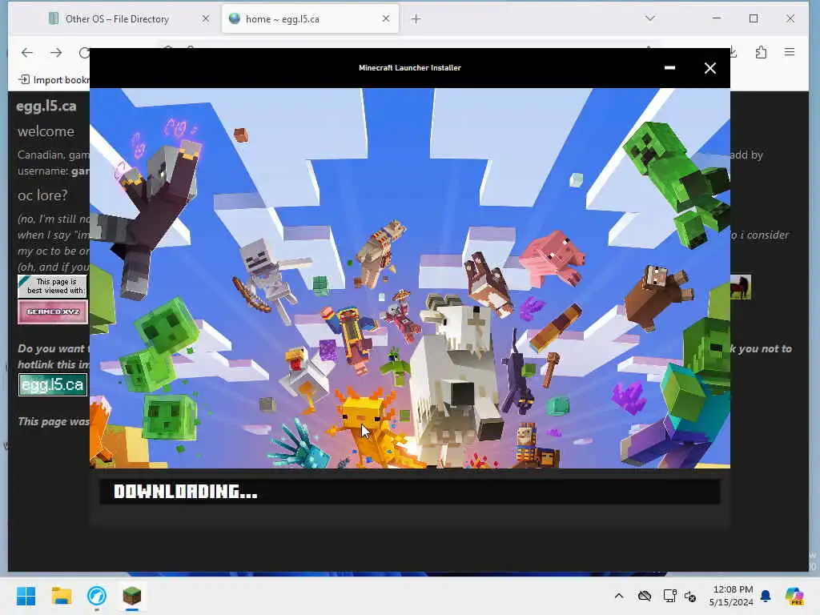Viewport: 820px width, 615px height.
Task: Open the browser extensions icon
Action: (x=761, y=52)
